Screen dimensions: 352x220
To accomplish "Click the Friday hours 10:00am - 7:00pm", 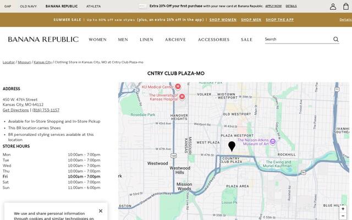I will pos(84,177).
